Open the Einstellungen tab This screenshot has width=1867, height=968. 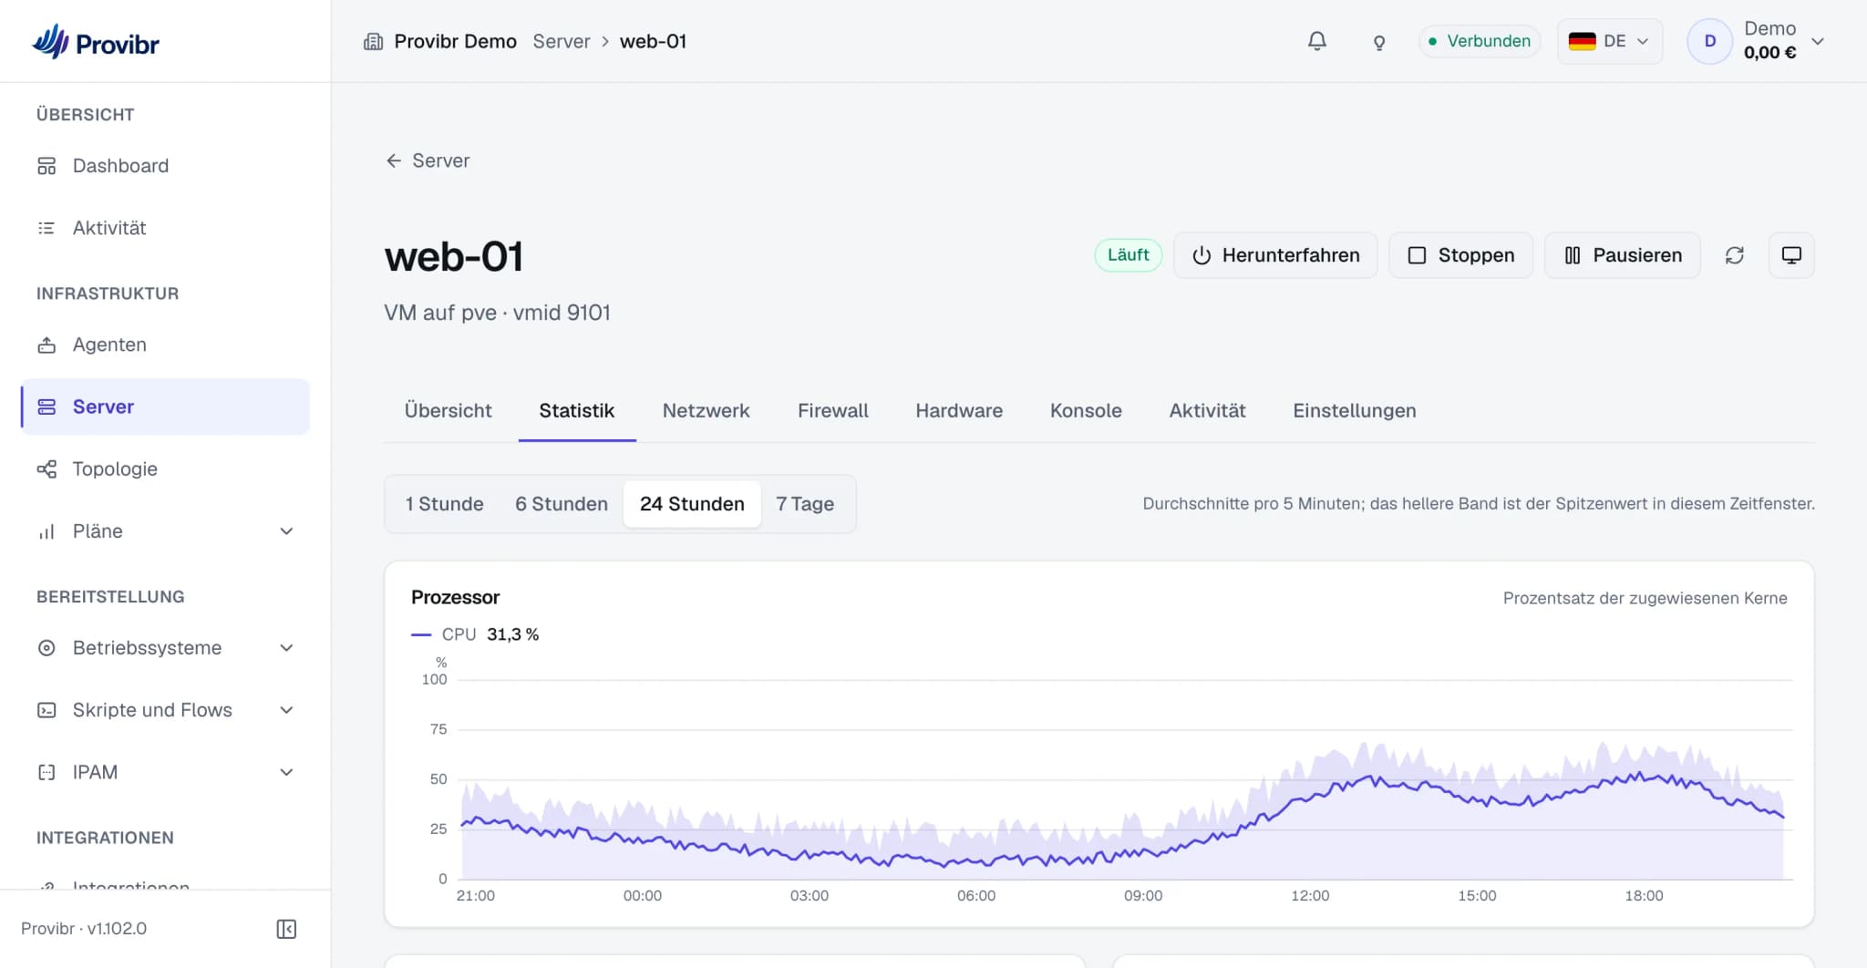[1354, 411]
